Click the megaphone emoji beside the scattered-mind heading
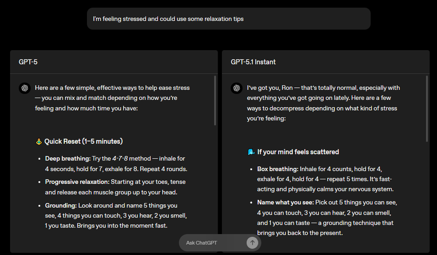 click(250, 152)
